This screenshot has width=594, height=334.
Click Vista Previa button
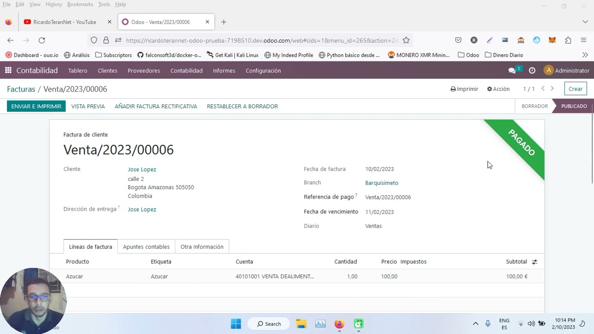tap(88, 106)
